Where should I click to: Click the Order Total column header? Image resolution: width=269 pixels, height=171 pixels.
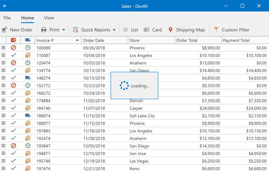[x=197, y=40]
